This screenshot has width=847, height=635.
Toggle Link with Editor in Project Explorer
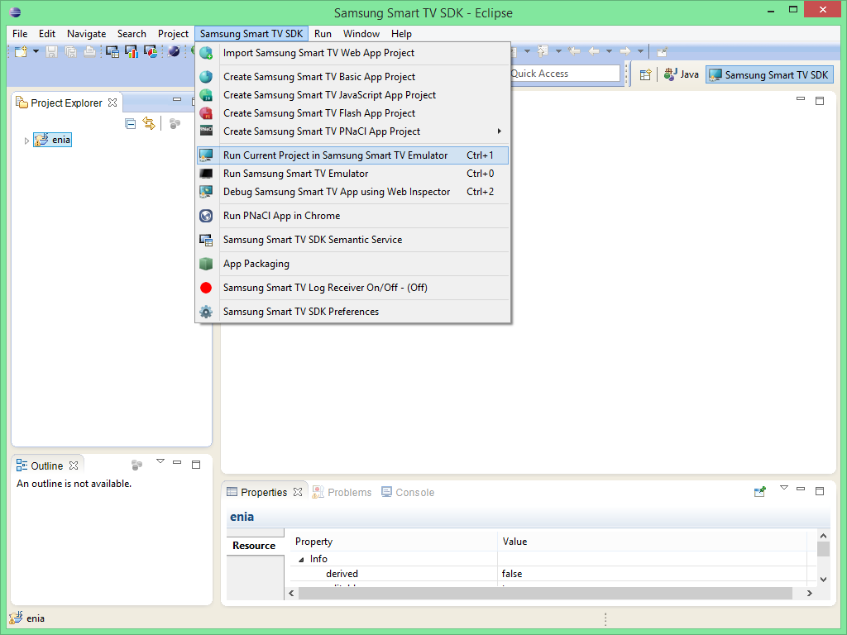tap(149, 124)
